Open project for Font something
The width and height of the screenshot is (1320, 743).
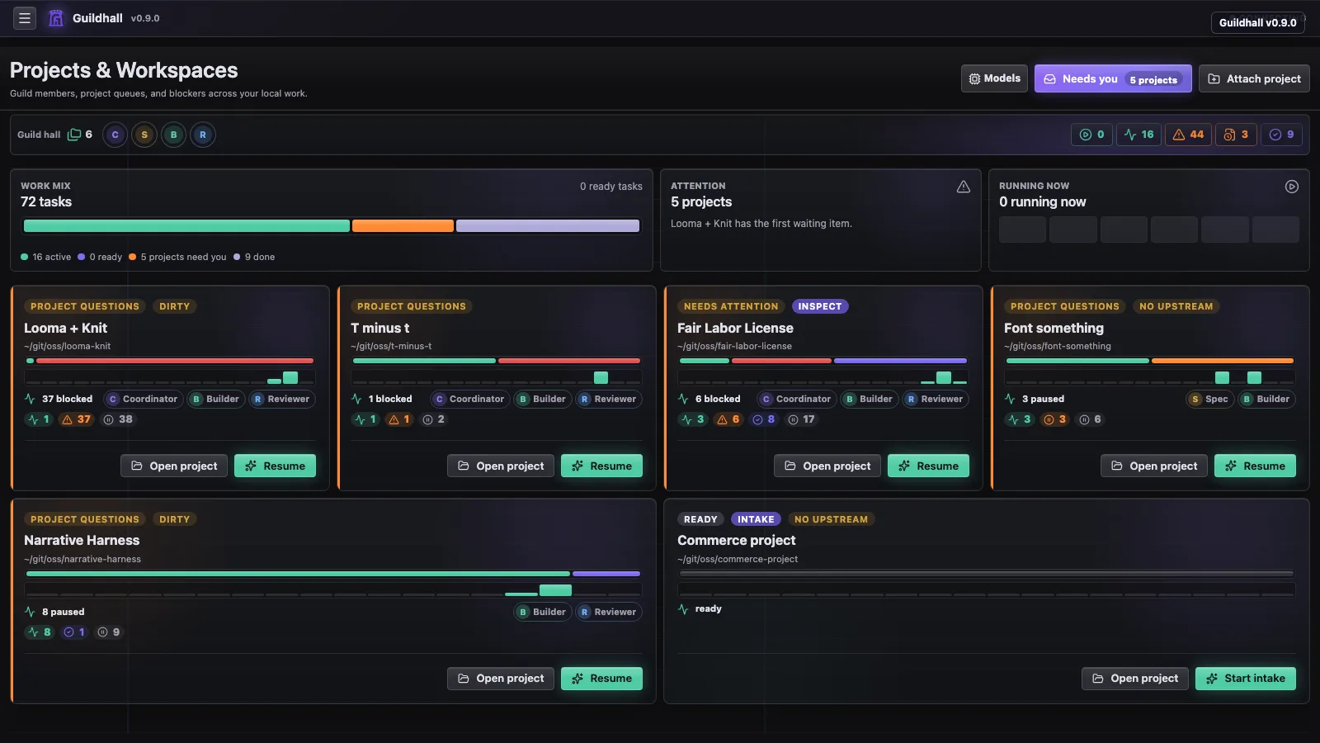[x=1154, y=466]
